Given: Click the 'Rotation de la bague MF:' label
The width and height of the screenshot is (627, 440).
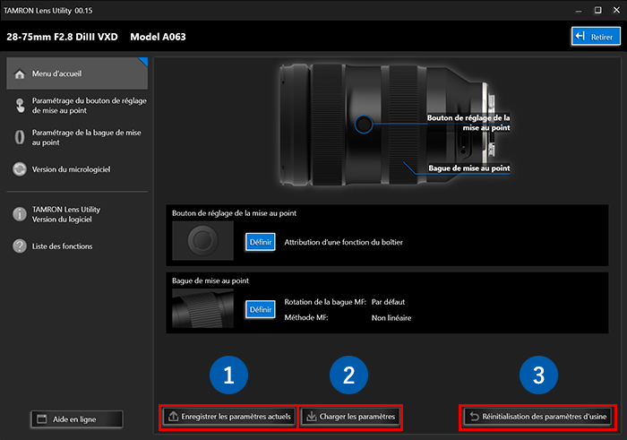Looking at the screenshot, I should coord(325,302).
